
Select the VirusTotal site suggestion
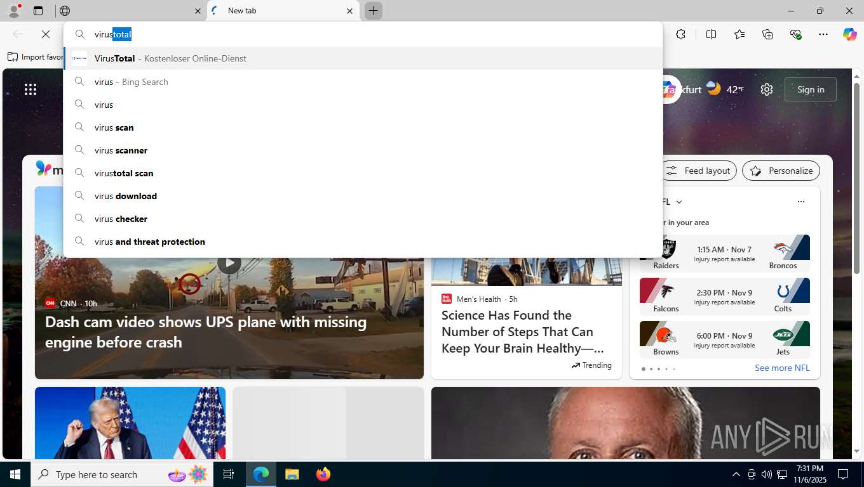pyautogui.click(x=363, y=58)
